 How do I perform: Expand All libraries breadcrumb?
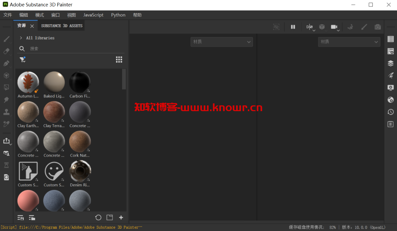[21, 38]
